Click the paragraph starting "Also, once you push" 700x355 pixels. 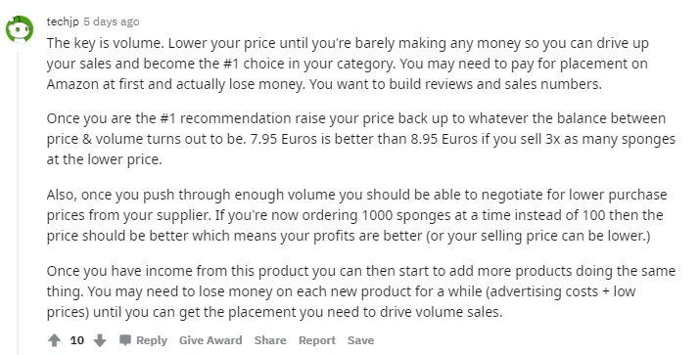(x=356, y=215)
